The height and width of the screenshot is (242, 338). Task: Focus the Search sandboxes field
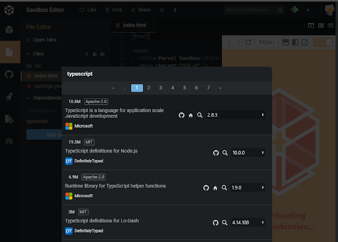coord(254,10)
